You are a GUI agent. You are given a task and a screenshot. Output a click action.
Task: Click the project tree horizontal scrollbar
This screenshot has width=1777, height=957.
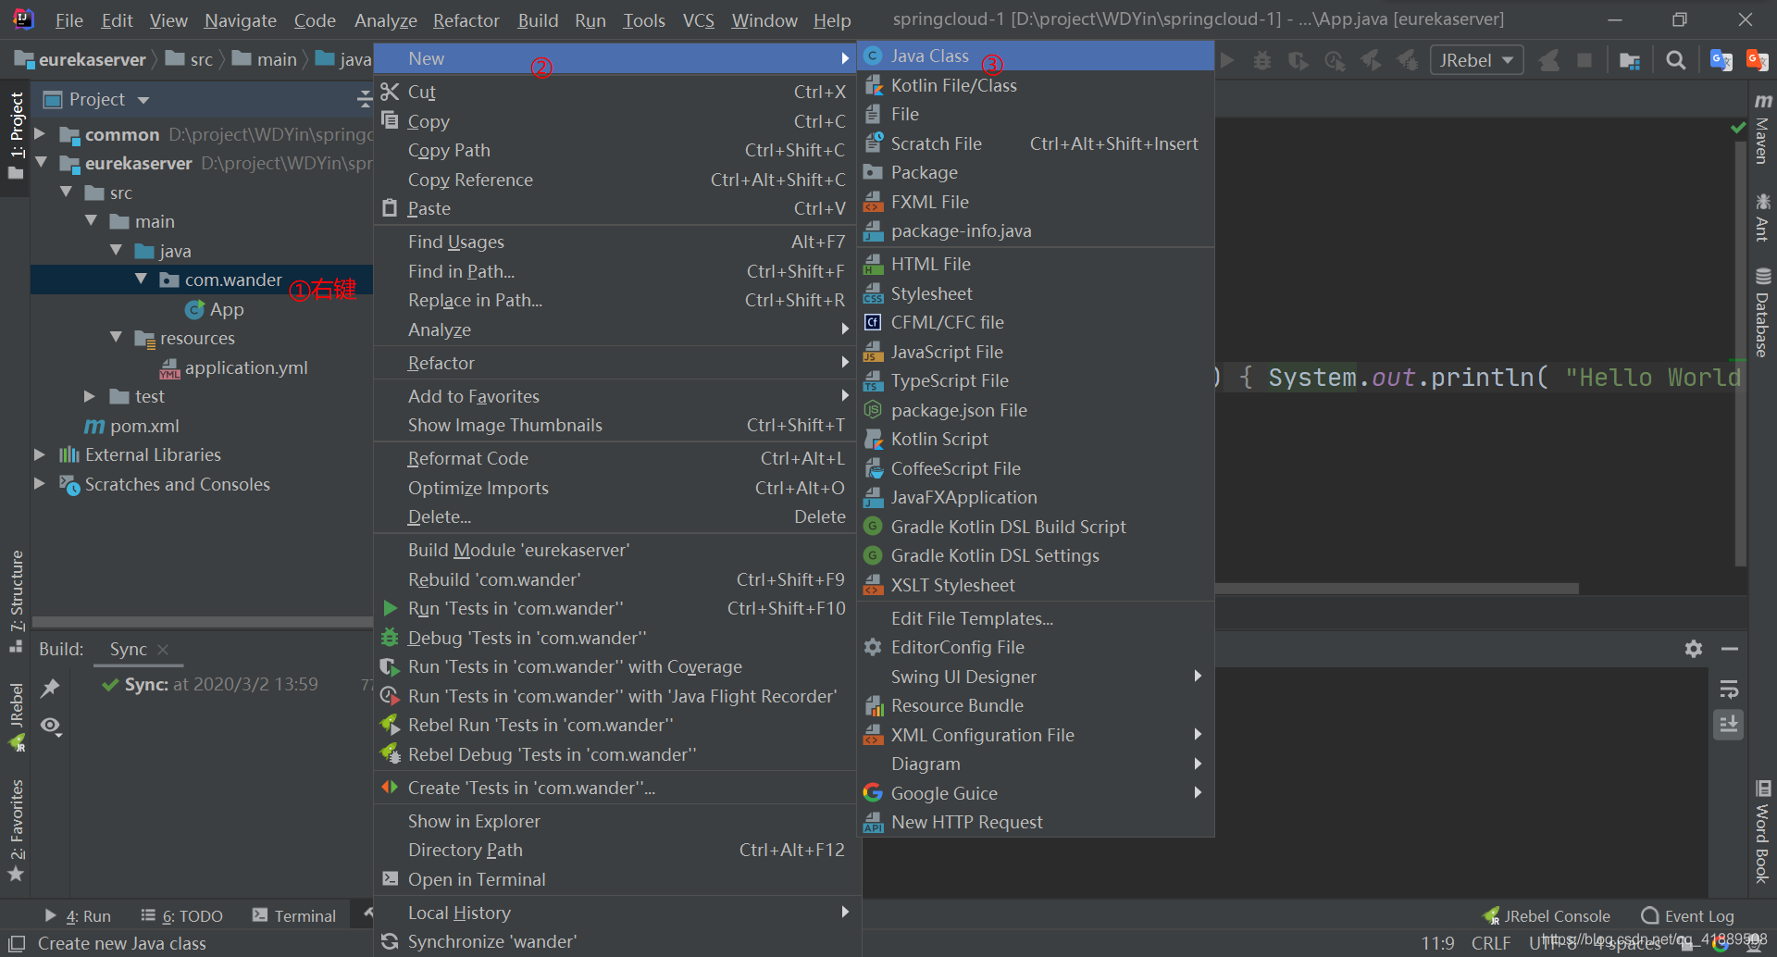click(202, 622)
